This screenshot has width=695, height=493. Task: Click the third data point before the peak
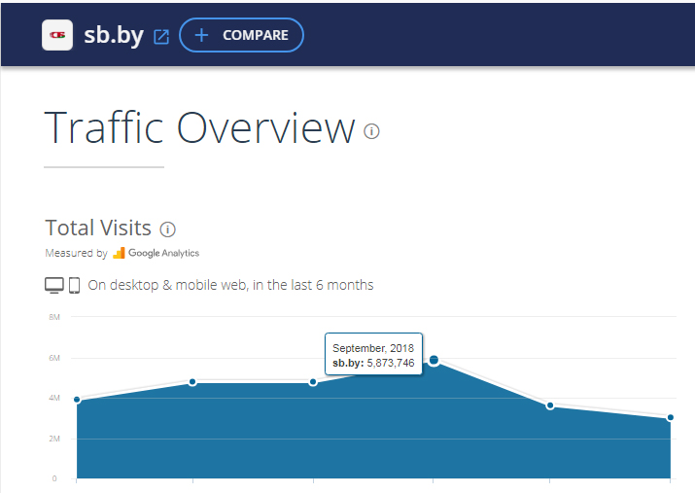(313, 382)
